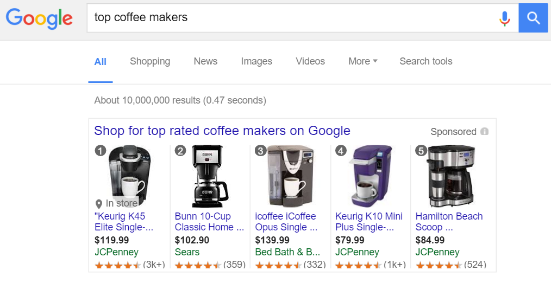
Task: Go to the Videos tab
Action: click(310, 61)
